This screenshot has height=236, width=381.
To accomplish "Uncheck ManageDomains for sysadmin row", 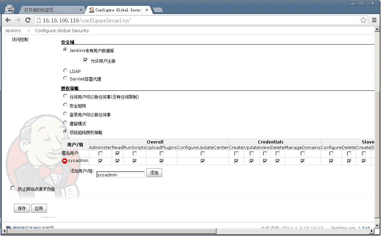I will pyautogui.click(x=303, y=161).
